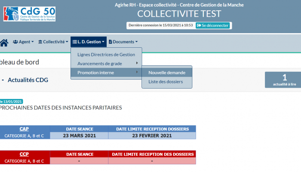
Task: Click DATE SEANCE header in blue table
Action: pos(80,129)
